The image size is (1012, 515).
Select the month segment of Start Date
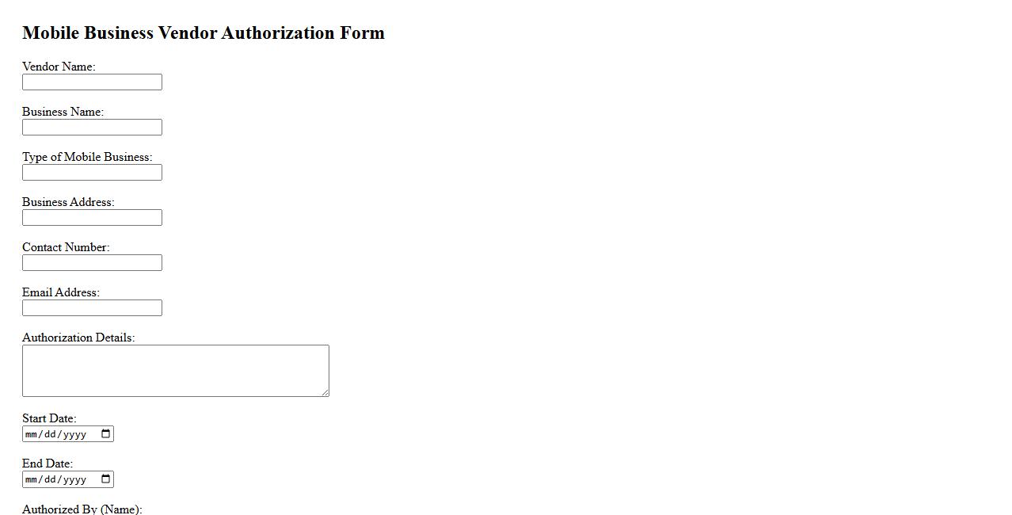pyautogui.click(x=32, y=434)
